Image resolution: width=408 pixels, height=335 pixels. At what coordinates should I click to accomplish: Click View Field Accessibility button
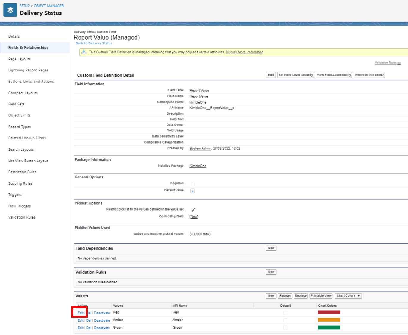click(334, 75)
